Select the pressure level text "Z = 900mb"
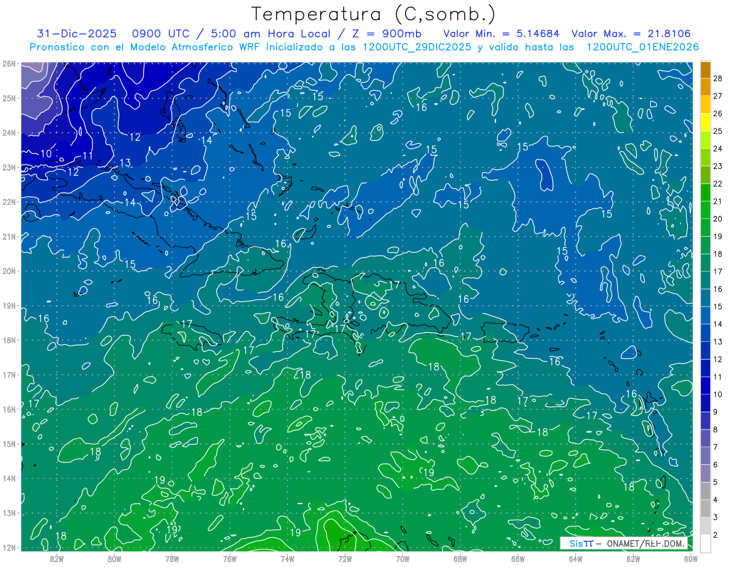The height and width of the screenshot is (567, 734). click(x=387, y=34)
